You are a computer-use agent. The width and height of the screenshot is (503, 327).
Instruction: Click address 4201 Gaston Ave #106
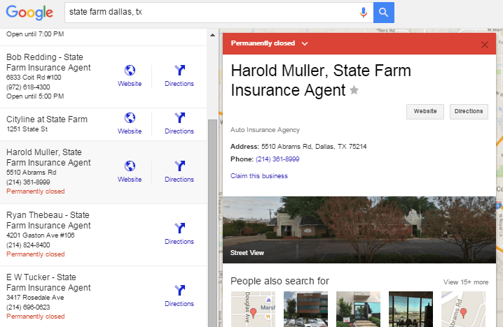click(40, 235)
